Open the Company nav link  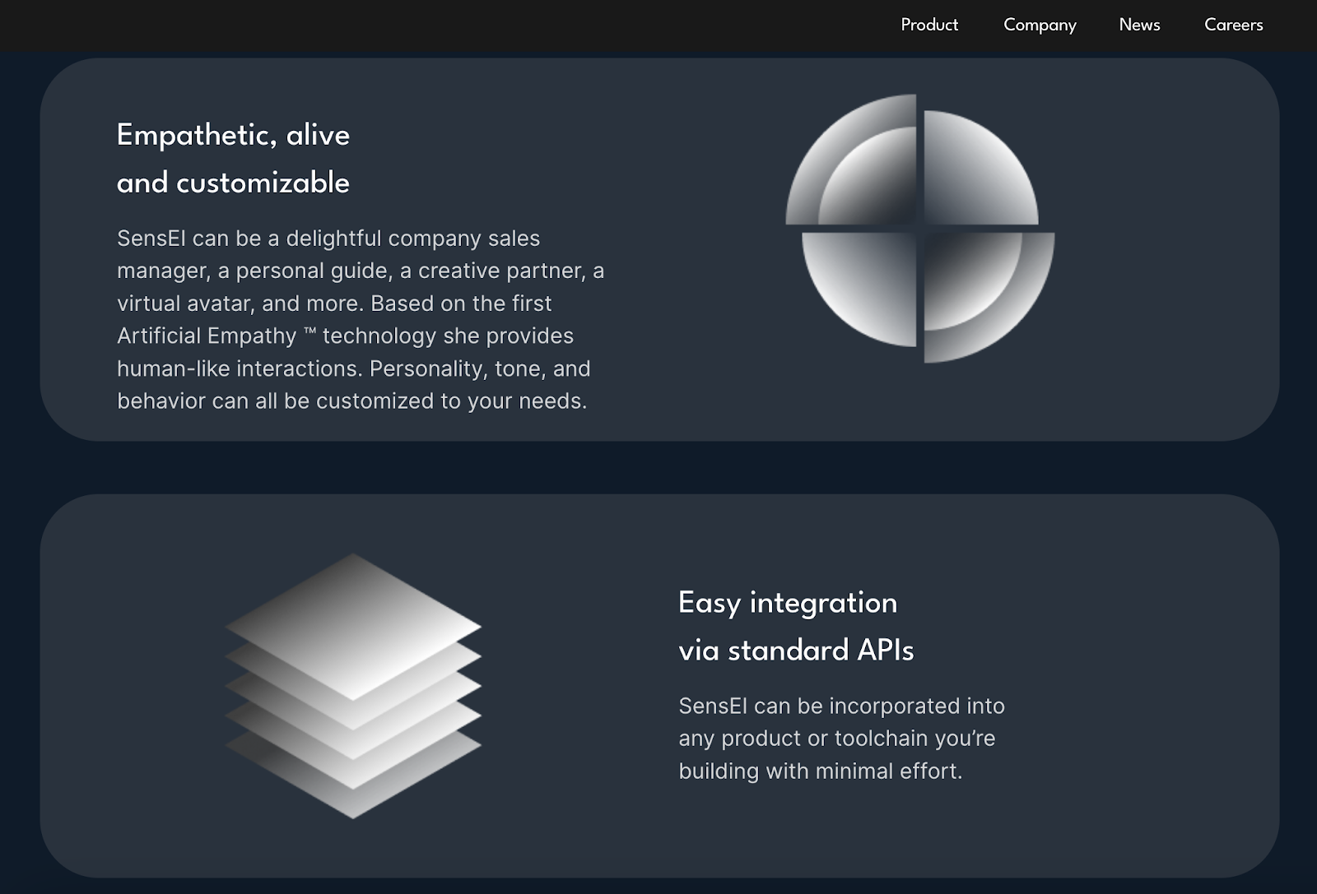[x=1040, y=25]
